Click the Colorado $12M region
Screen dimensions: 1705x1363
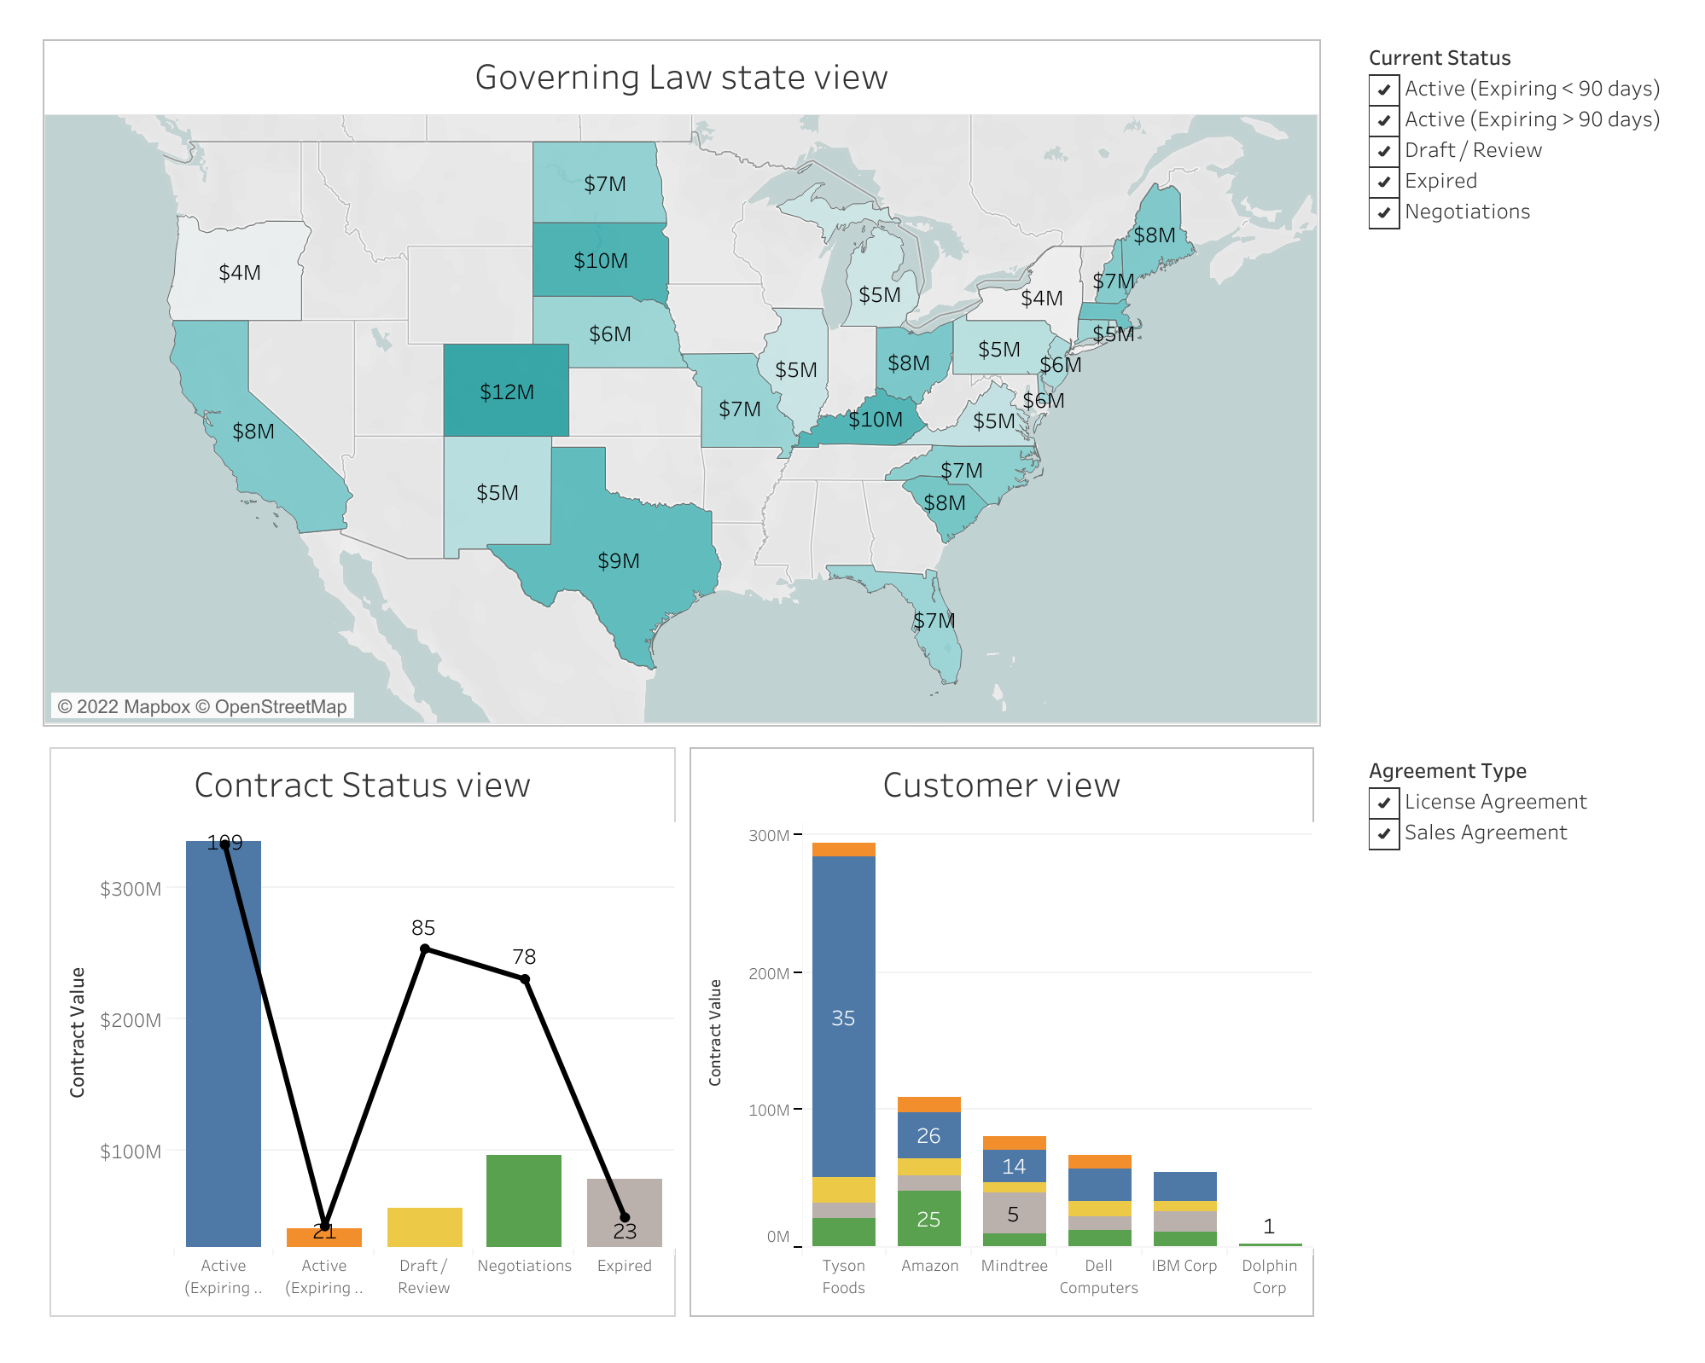[x=506, y=391]
